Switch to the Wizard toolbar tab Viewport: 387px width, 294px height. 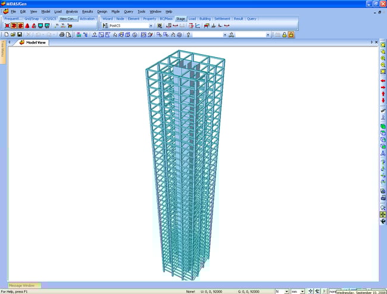(107, 18)
